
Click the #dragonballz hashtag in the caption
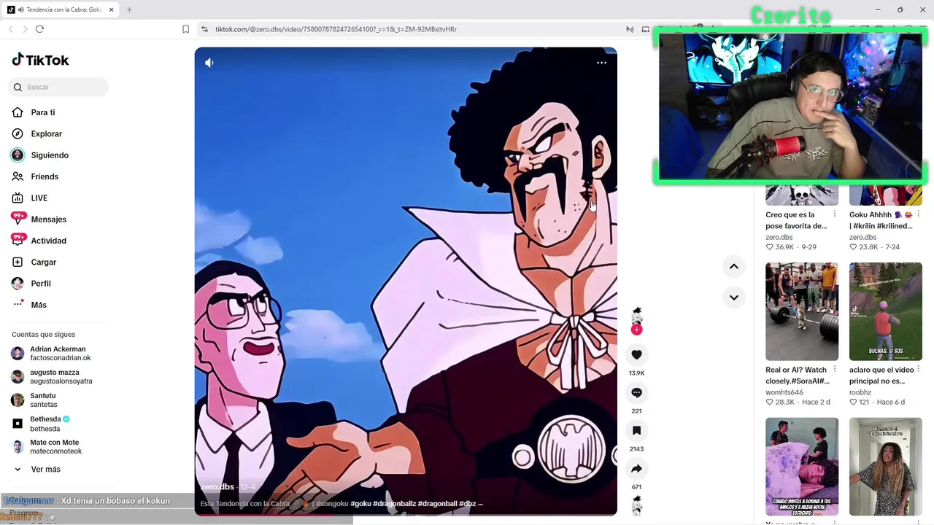tap(394, 503)
